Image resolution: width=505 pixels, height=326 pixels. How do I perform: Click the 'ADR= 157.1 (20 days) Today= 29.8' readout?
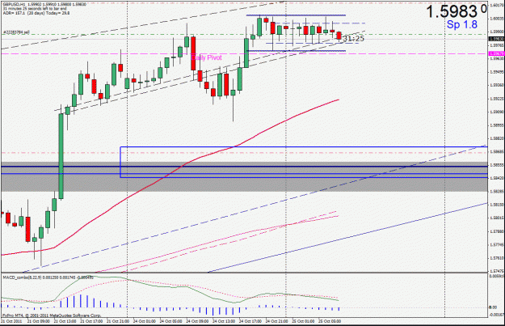point(36,13)
